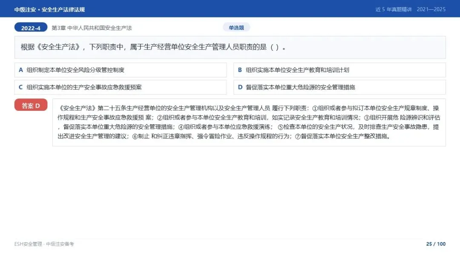Select answer option C 组织实施本单位的生产安全事故应急救援预案
Screen dimensions: 460x259
(121, 87)
